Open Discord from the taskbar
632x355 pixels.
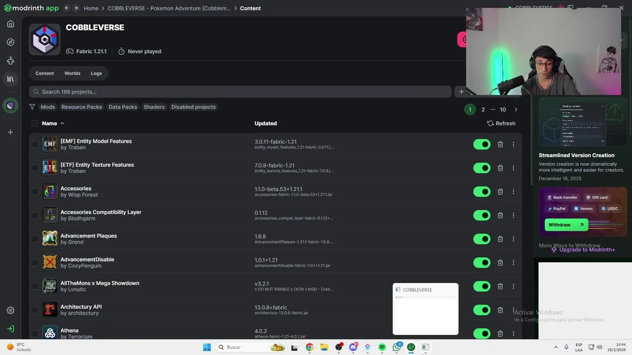(x=353, y=347)
